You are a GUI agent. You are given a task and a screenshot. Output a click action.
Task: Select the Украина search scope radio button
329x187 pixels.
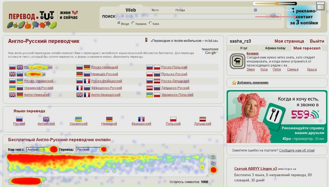tap(133, 23)
